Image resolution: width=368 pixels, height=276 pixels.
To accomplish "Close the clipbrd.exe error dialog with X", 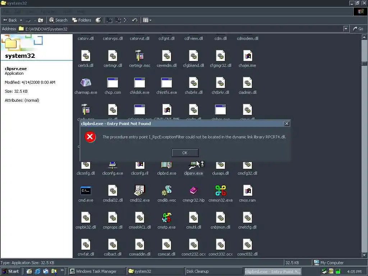I will tap(286, 124).
